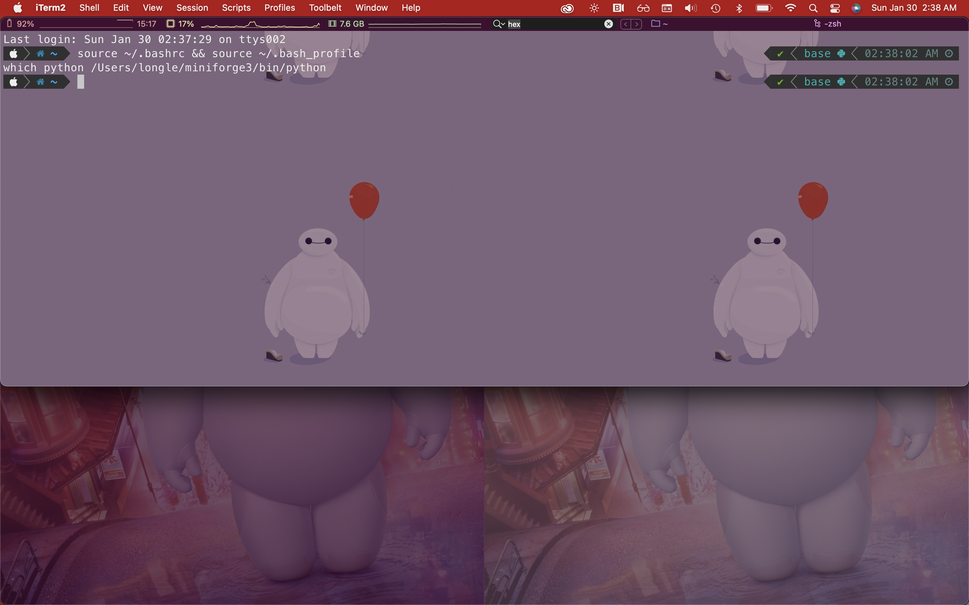Go to next search result arrow
The width and height of the screenshot is (969, 605).
[x=637, y=24]
